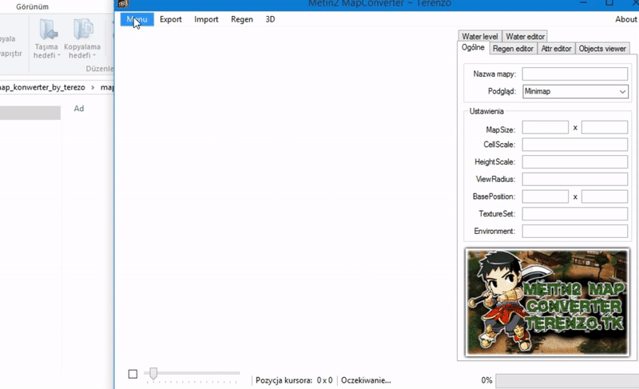Click the first BasePosition field

[546, 196]
